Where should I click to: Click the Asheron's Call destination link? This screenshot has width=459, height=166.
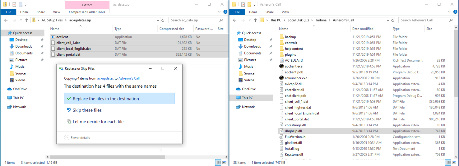[x=129, y=78]
